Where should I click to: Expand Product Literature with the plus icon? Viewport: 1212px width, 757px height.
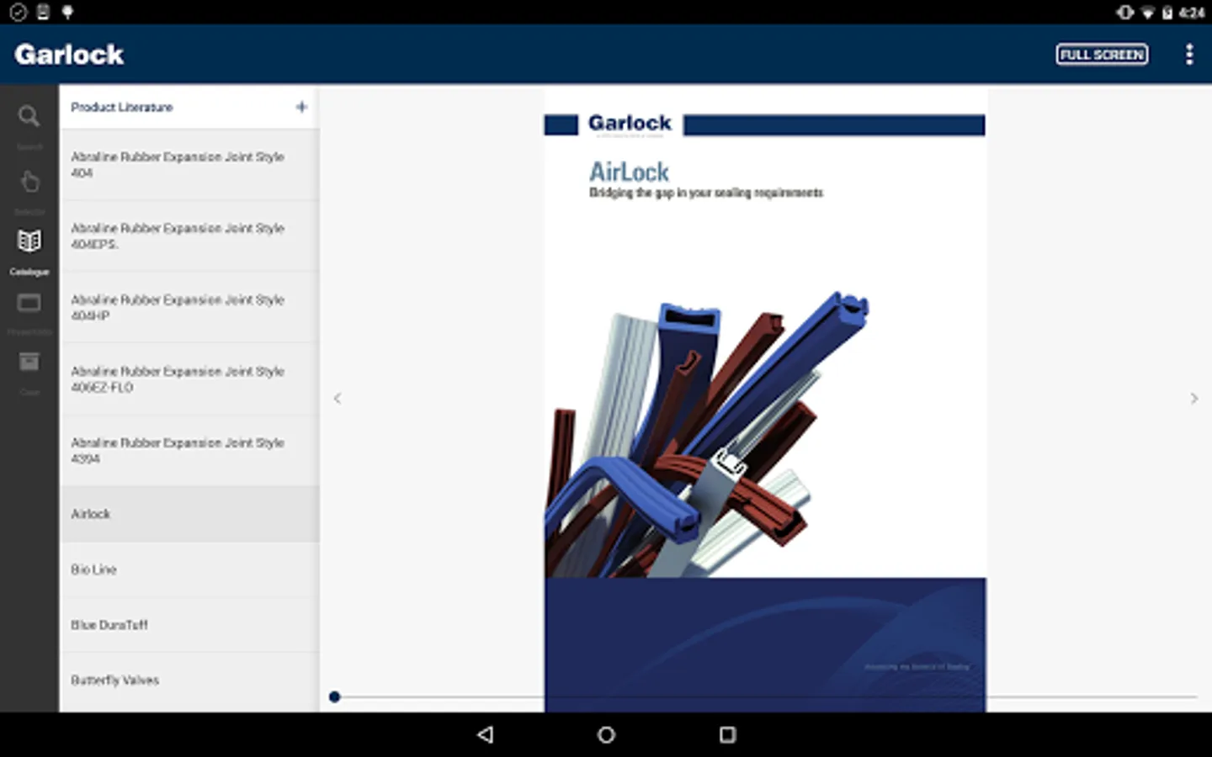(x=301, y=107)
